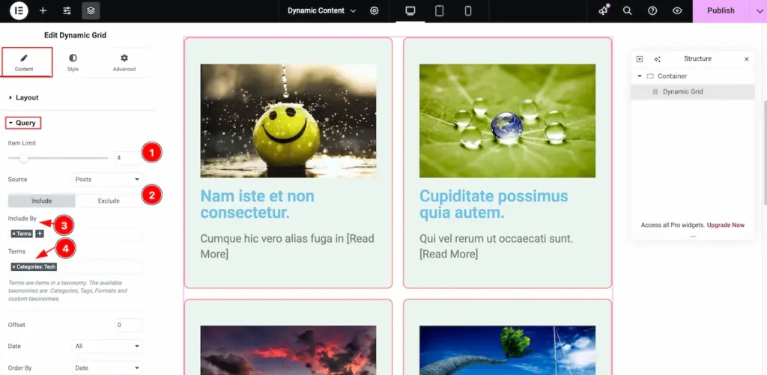Screen dimensions: 767x375
Task: Collapse the Container tree item arrow
Action: [640, 76]
